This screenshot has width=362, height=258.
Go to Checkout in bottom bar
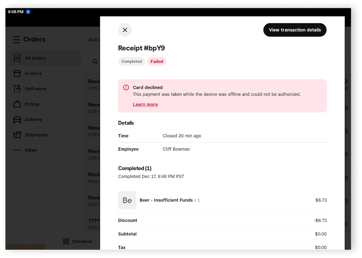click(x=78, y=241)
